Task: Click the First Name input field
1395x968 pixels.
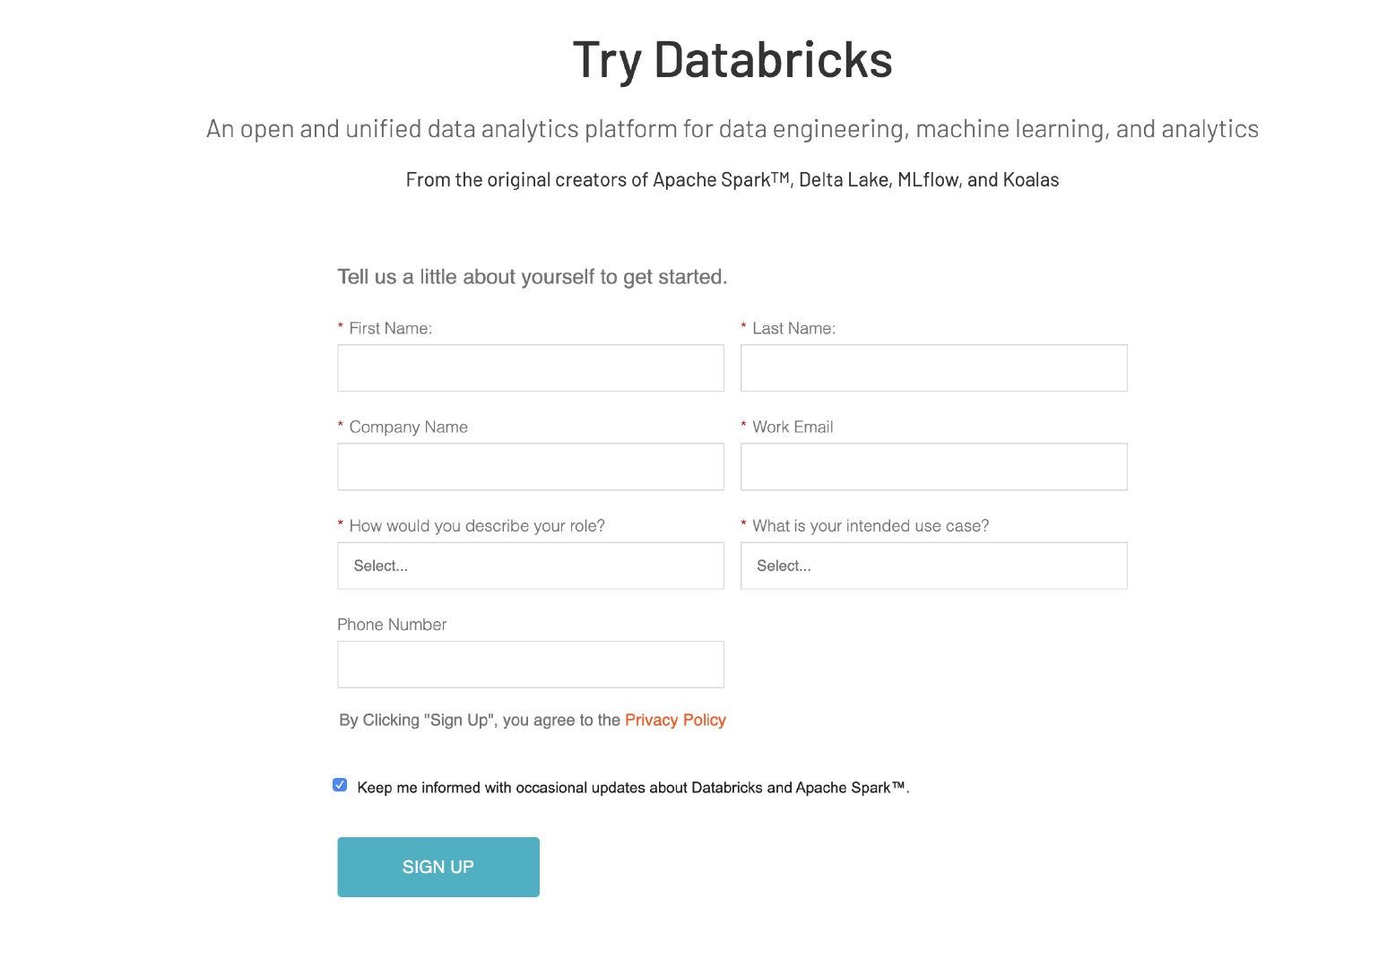Action: click(531, 367)
